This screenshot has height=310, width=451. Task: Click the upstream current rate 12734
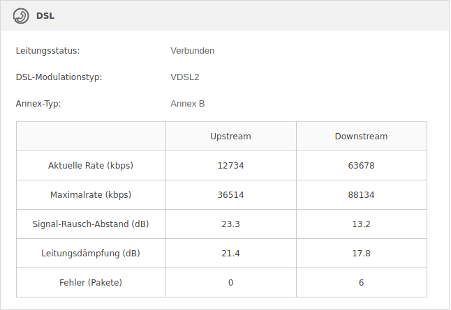pyautogui.click(x=230, y=166)
